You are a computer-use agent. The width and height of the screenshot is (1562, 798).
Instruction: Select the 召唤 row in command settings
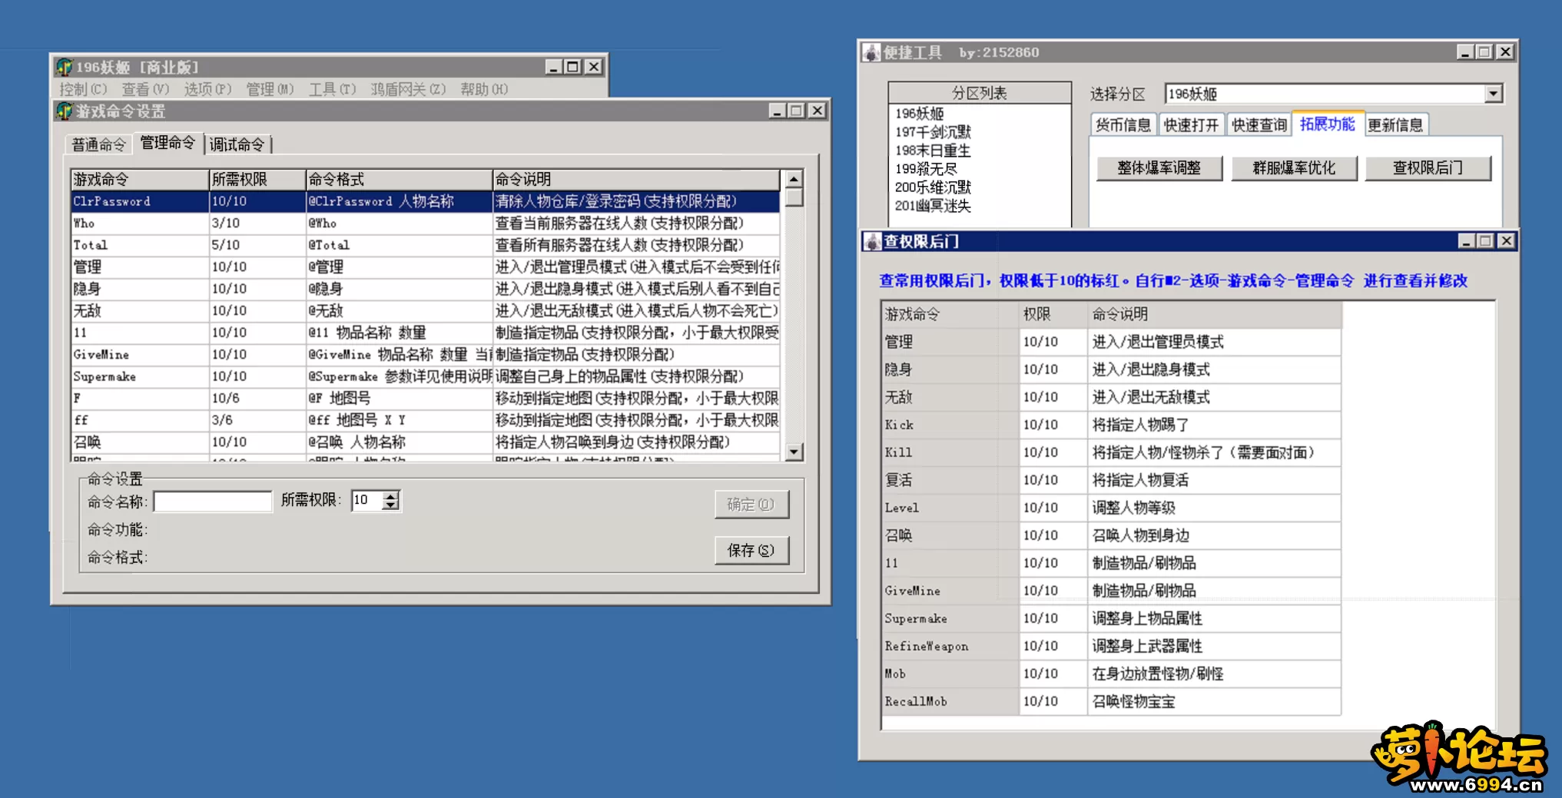[x=425, y=442]
